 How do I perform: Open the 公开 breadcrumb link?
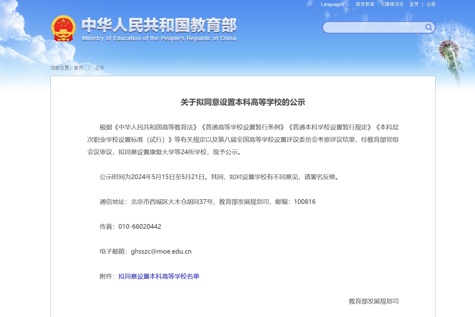pos(100,68)
